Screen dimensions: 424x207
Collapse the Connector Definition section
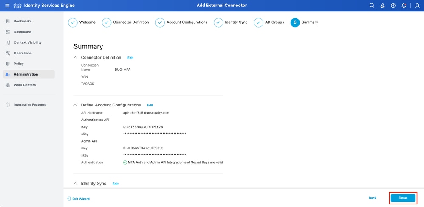76,58
